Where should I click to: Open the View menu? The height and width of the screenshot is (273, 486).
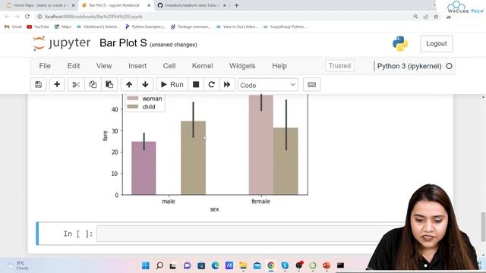pyautogui.click(x=104, y=66)
